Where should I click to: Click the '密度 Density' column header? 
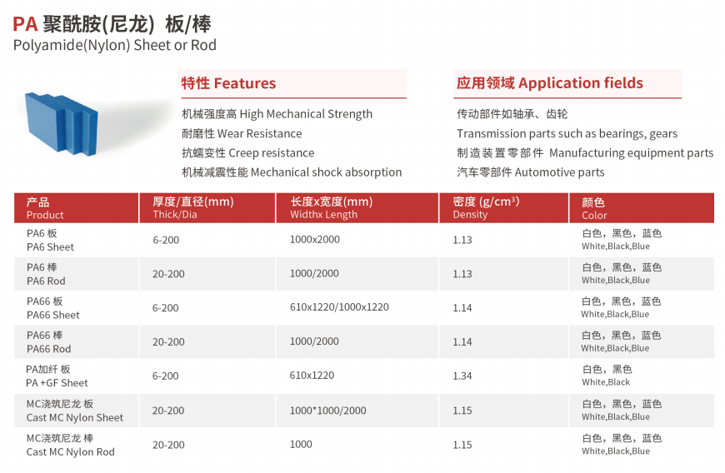pos(503,208)
